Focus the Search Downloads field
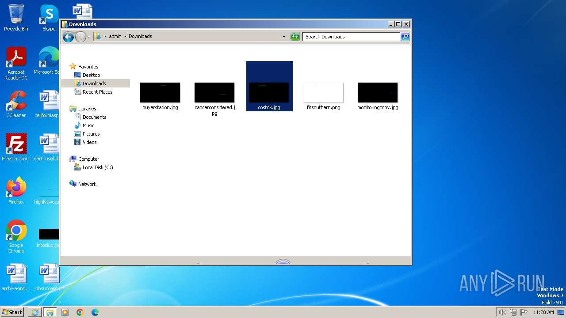 click(352, 37)
